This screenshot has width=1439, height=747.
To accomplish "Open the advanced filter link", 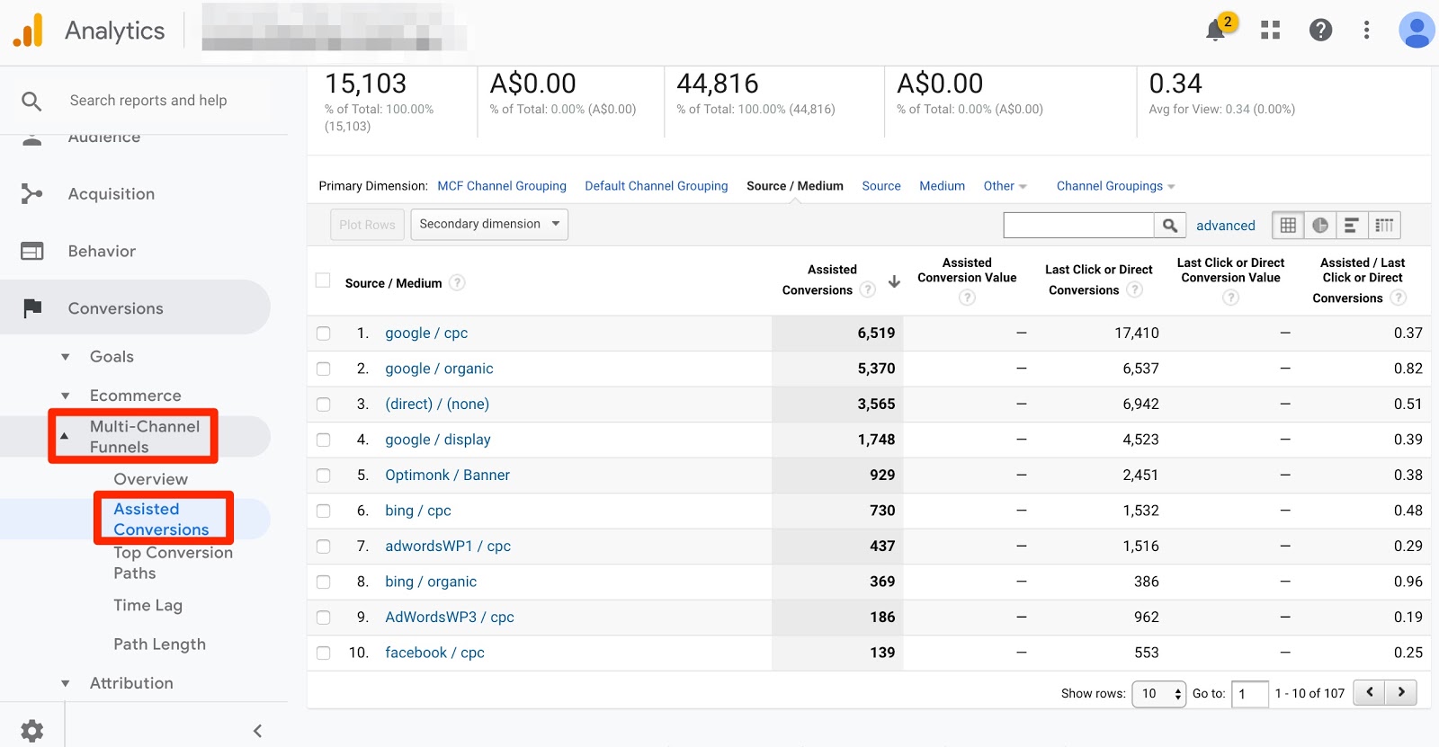I will (1225, 226).
